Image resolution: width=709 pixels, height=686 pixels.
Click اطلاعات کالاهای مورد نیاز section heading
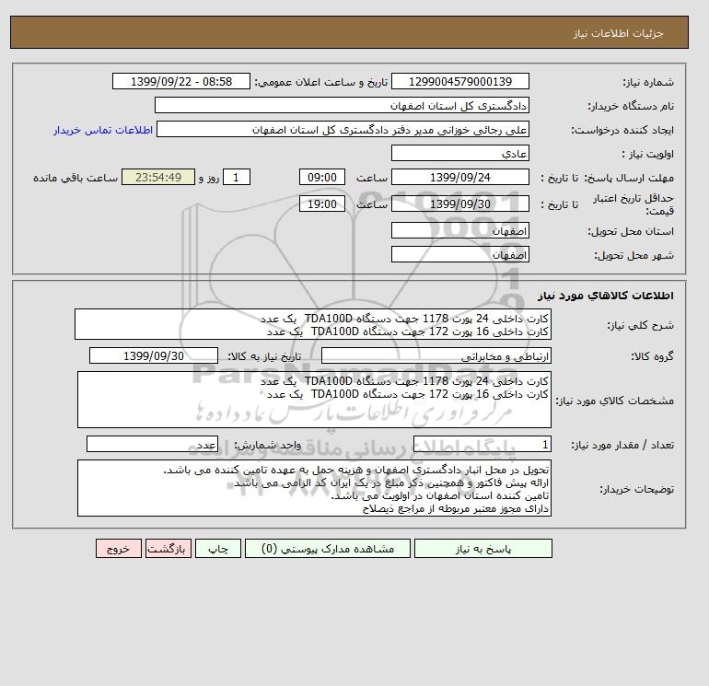606,296
